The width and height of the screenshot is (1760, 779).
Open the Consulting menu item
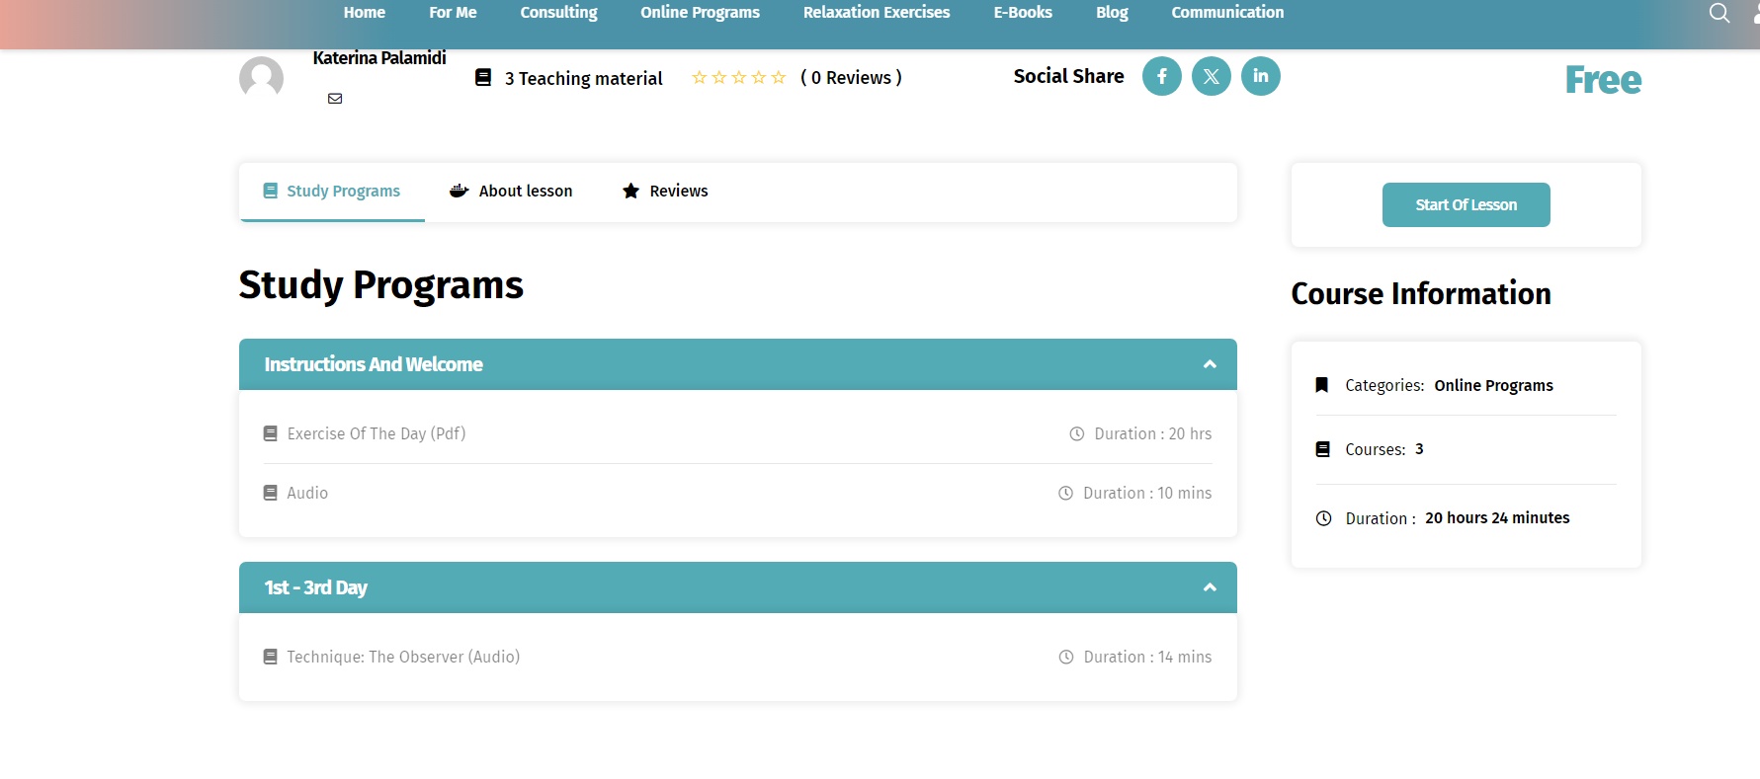tap(558, 13)
